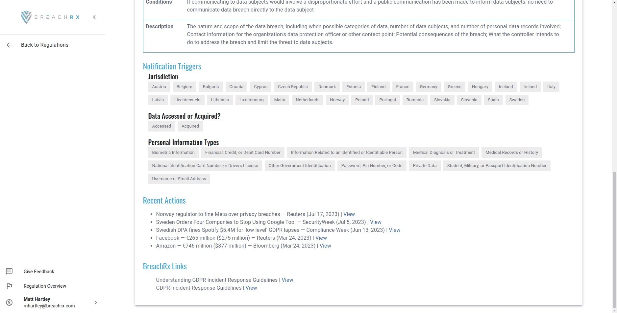Click the BreachRx logo
The width and height of the screenshot is (617, 313).
[x=50, y=17]
